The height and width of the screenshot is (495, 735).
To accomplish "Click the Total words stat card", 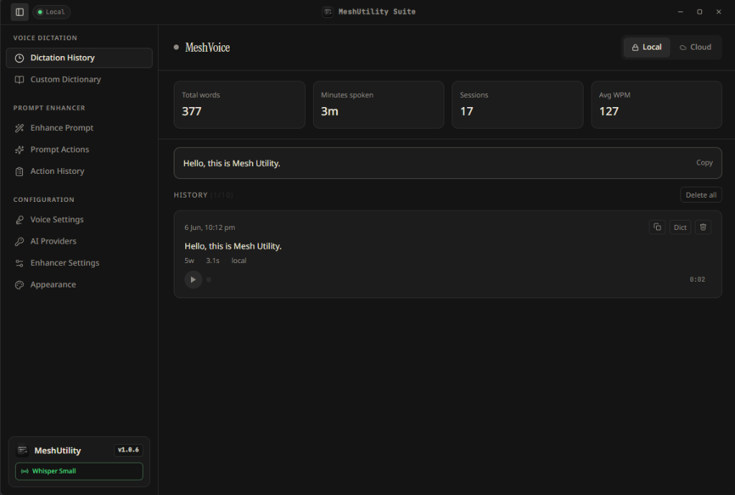I will click(240, 105).
